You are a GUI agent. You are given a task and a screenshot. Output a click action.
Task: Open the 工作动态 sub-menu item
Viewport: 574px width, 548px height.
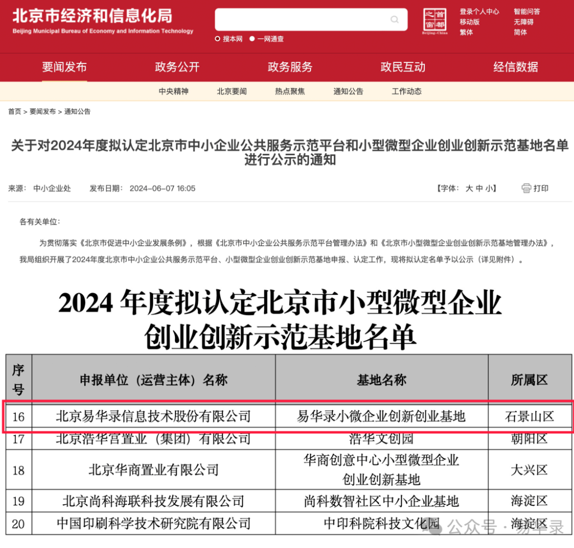[x=406, y=92]
